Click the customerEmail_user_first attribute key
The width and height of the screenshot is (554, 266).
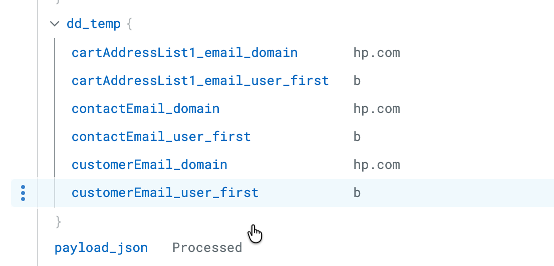165,192
